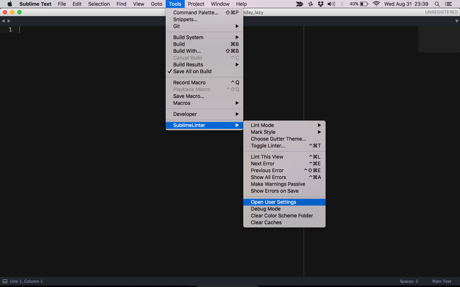Open User Settings for SublimeLinter

pos(284,202)
